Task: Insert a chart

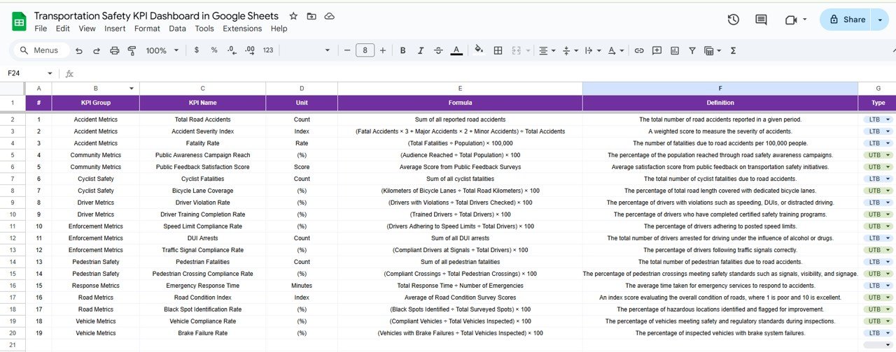Action: [x=675, y=50]
